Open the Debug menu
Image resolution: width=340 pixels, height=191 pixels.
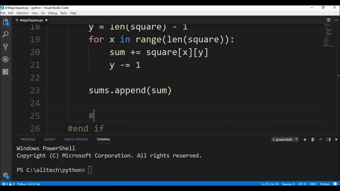[53, 13]
